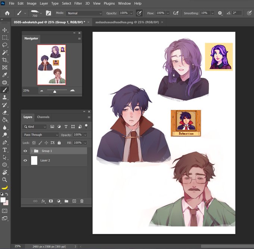Open the Plugins menu
This screenshot has height=249, width=254.
(x=109, y=3)
